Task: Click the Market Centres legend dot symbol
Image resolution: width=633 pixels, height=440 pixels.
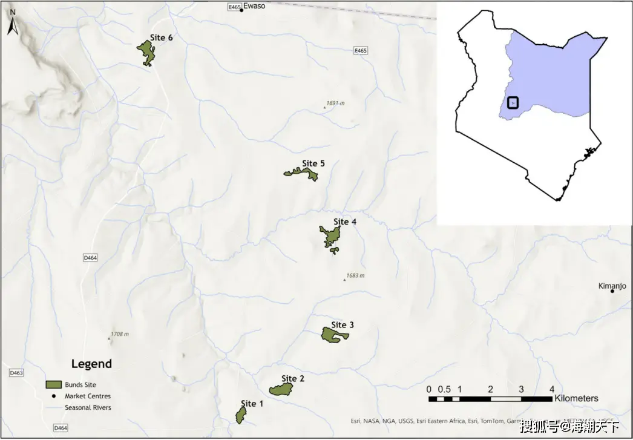Action: [x=54, y=396]
